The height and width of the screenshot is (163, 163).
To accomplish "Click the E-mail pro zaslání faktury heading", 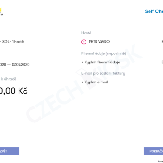I will coord(103,73).
